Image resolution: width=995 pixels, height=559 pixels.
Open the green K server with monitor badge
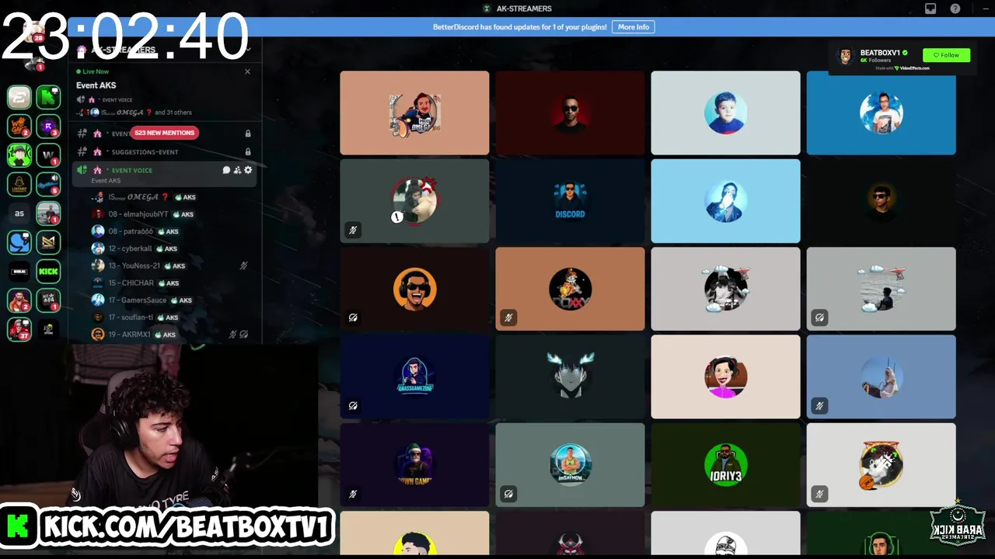click(48, 96)
